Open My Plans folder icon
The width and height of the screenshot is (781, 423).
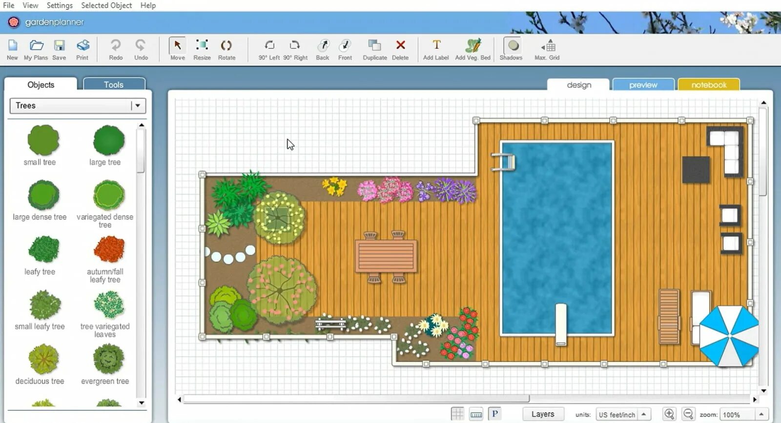36,45
